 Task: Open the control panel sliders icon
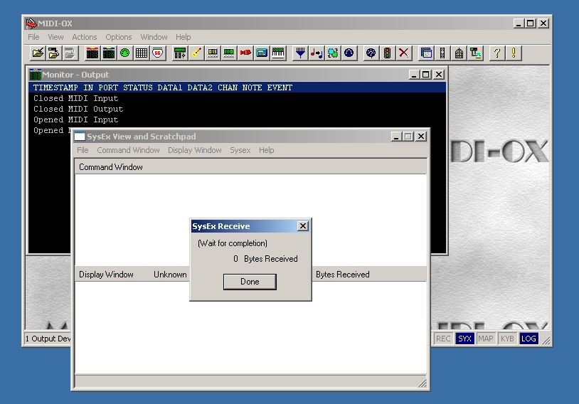pyautogui.click(x=180, y=53)
